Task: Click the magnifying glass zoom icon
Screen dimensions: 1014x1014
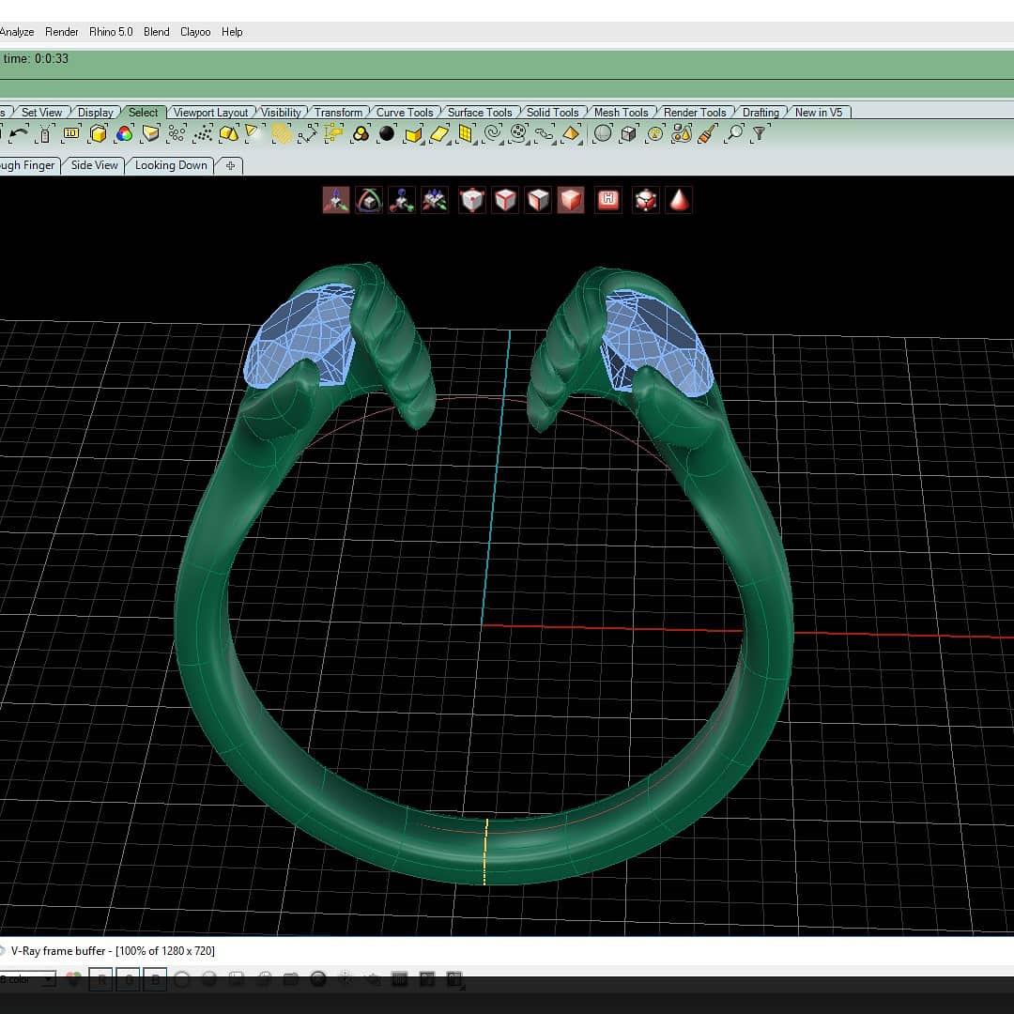Action: (734, 133)
